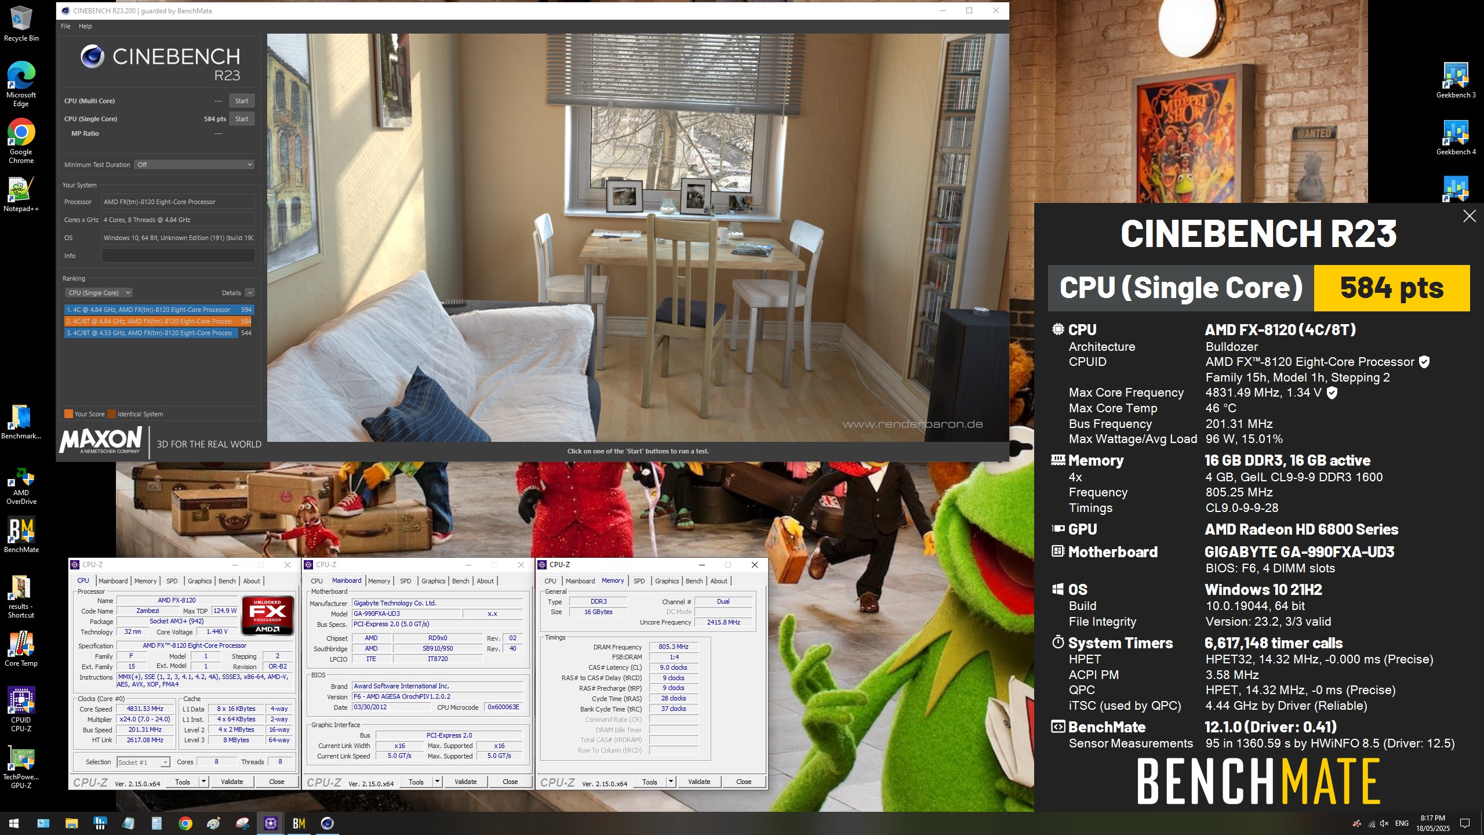Open Calculator from the taskbar
Image resolution: width=1484 pixels, height=835 pixels.
157,823
